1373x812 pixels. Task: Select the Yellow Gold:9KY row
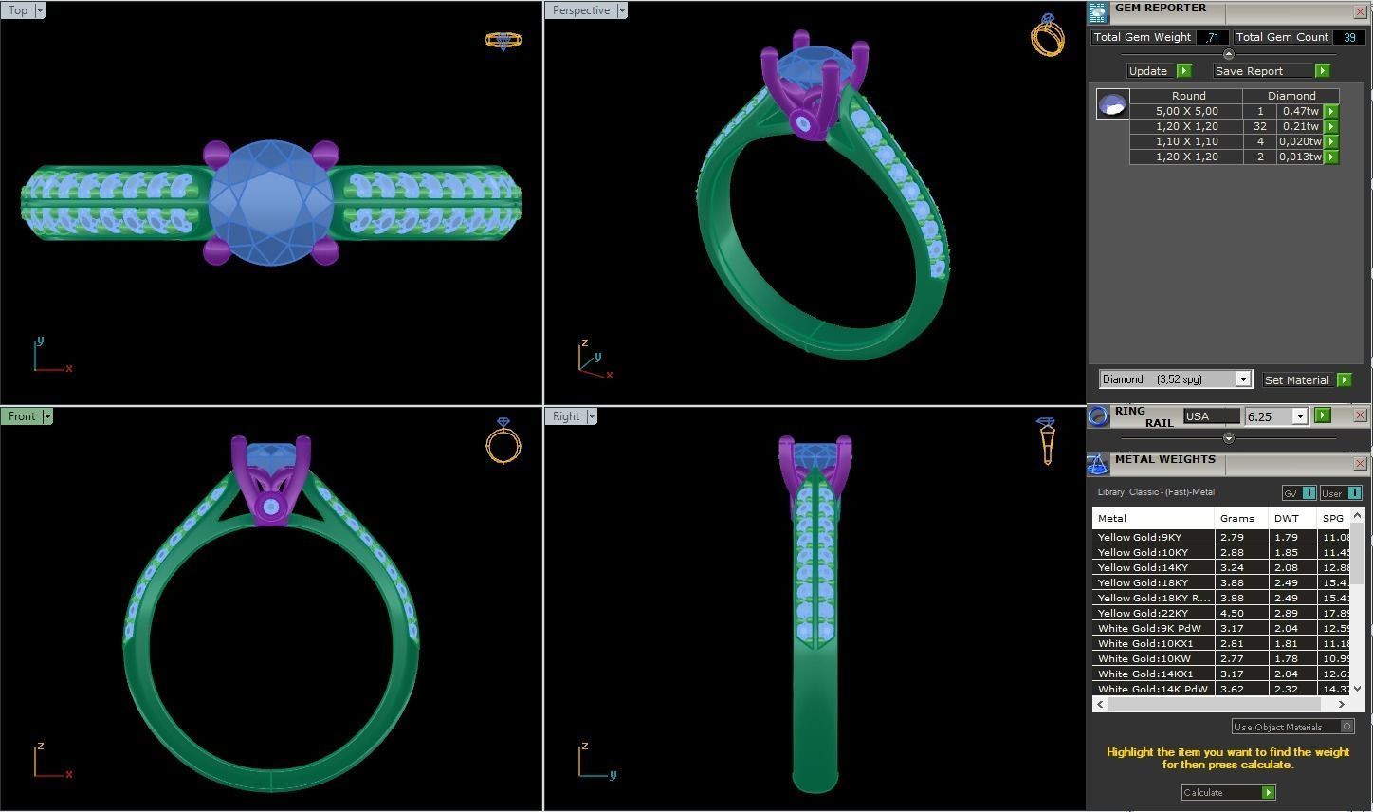tap(1221, 537)
